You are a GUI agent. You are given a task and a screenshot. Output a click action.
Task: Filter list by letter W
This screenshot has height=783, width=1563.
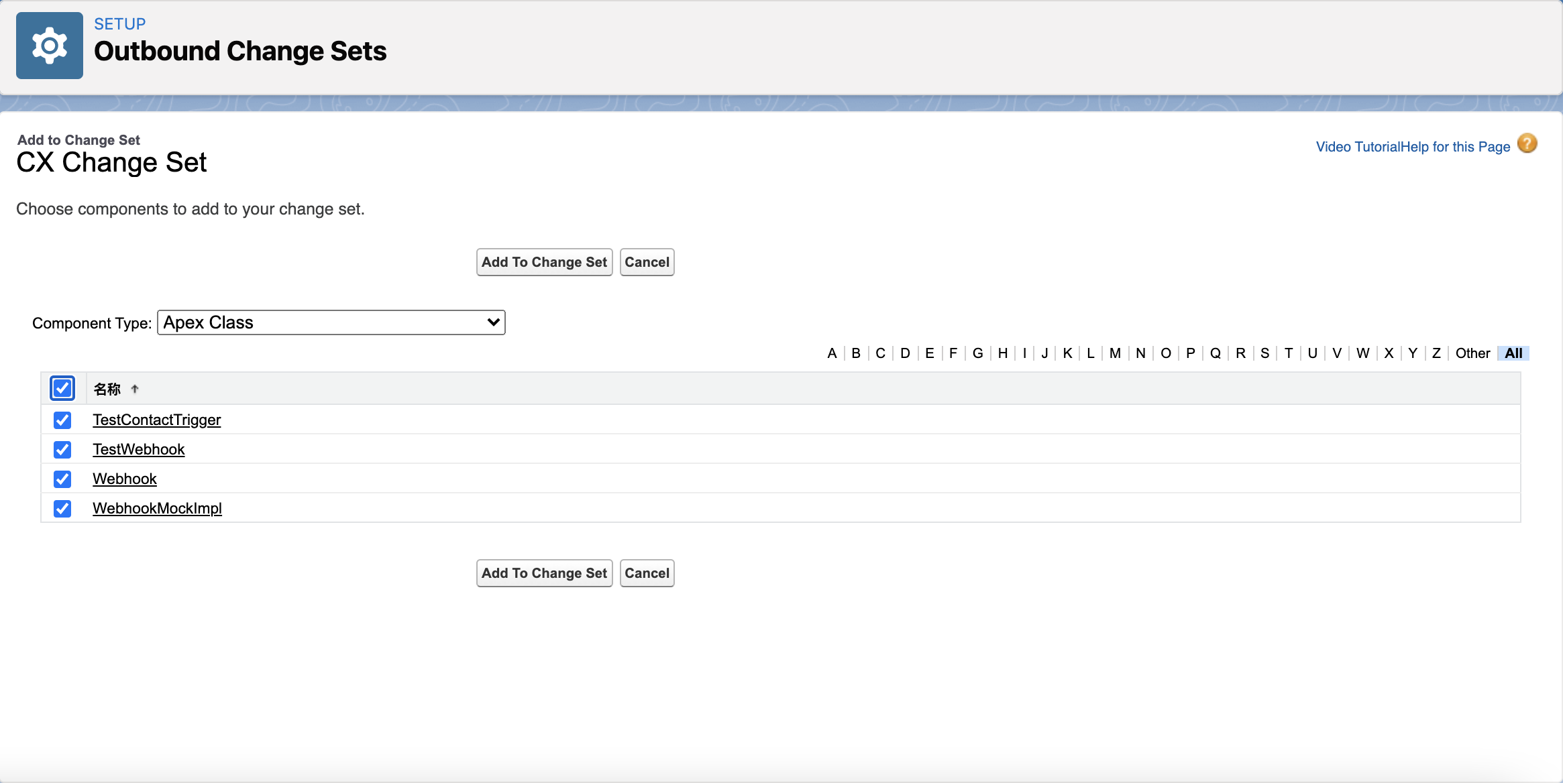tap(1362, 353)
